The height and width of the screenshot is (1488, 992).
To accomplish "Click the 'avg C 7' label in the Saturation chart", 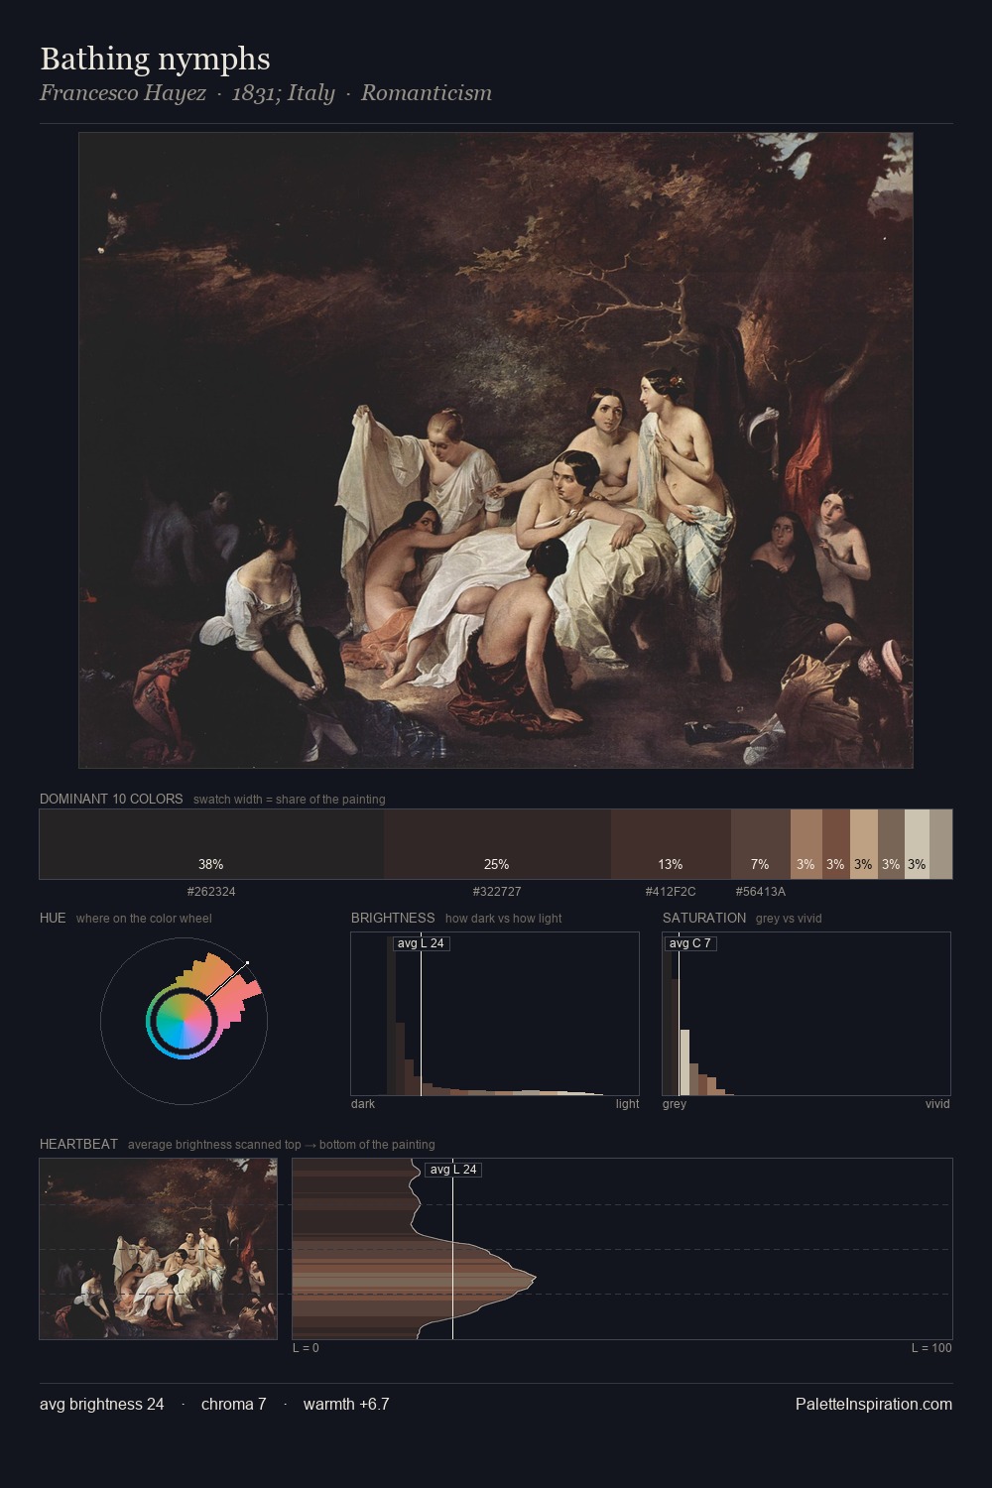I will pos(690,943).
